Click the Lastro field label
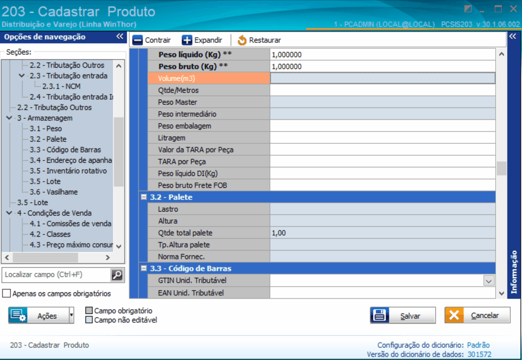Image resolution: width=522 pixels, height=360 pixels. tap(168, 209)
